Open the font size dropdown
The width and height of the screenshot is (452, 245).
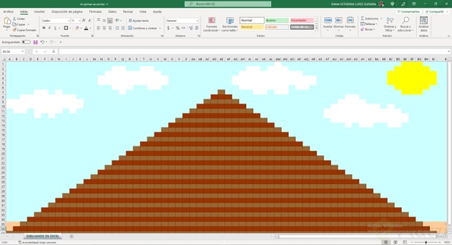[79, 21]
